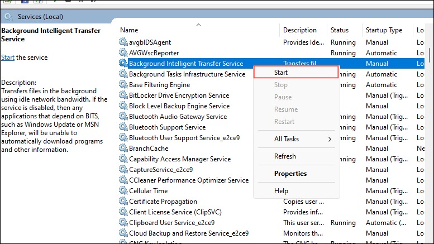Click Automatic startup type of Base Filtering Engine

[381, 85]
